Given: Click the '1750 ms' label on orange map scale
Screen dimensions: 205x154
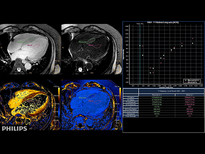Looking at the screenshot, I should [x=56, y=87].
